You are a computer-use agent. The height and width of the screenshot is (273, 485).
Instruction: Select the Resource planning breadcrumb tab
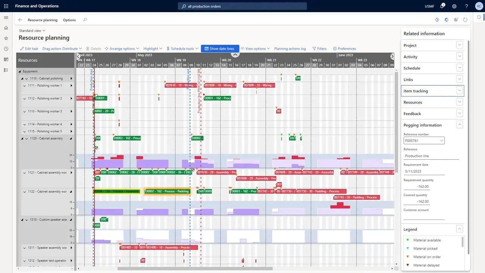(x=42, y=20)
